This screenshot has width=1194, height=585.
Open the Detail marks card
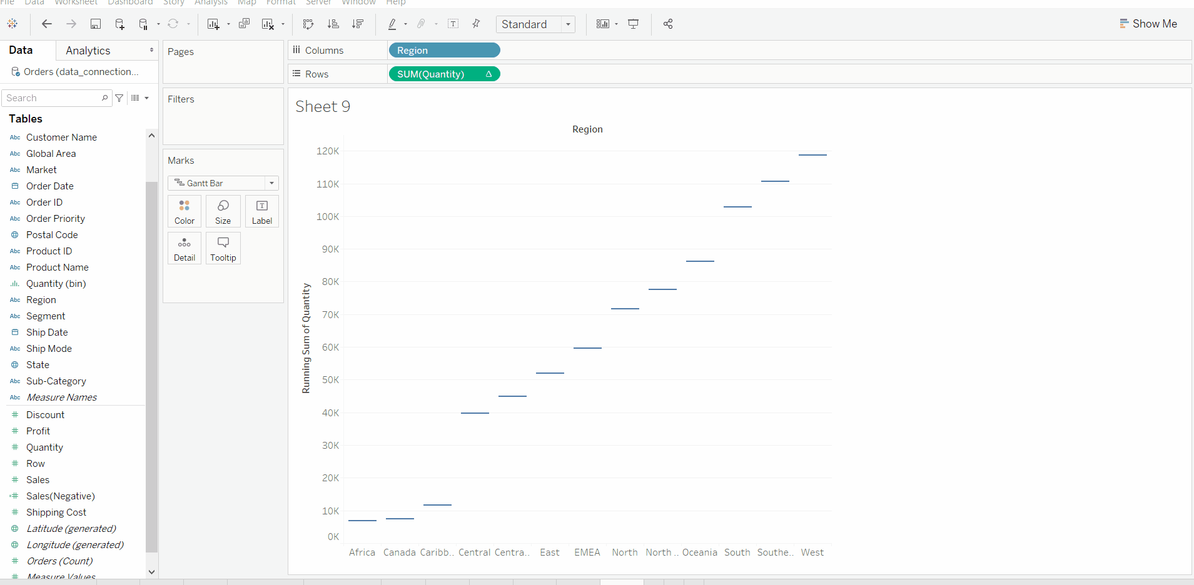185,248
